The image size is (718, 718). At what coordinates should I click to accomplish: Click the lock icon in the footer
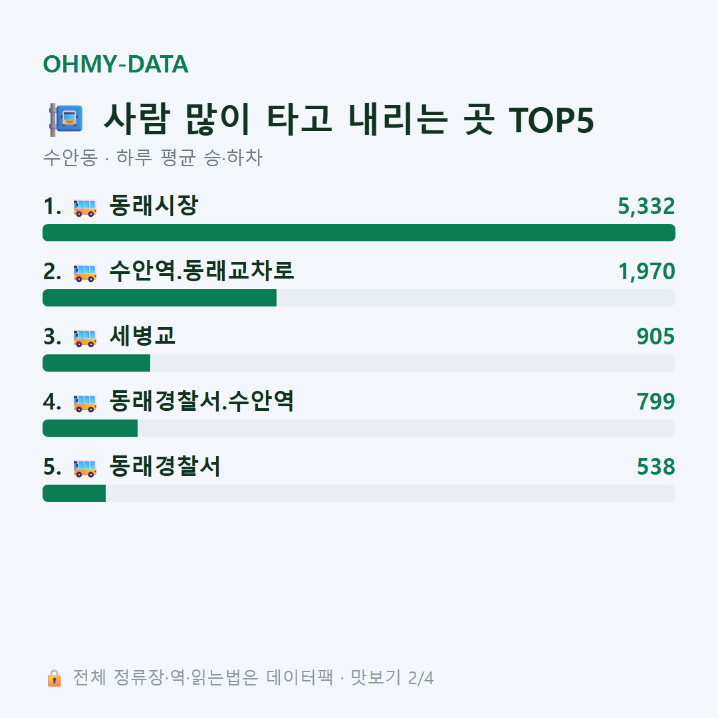tap(54, 677)
